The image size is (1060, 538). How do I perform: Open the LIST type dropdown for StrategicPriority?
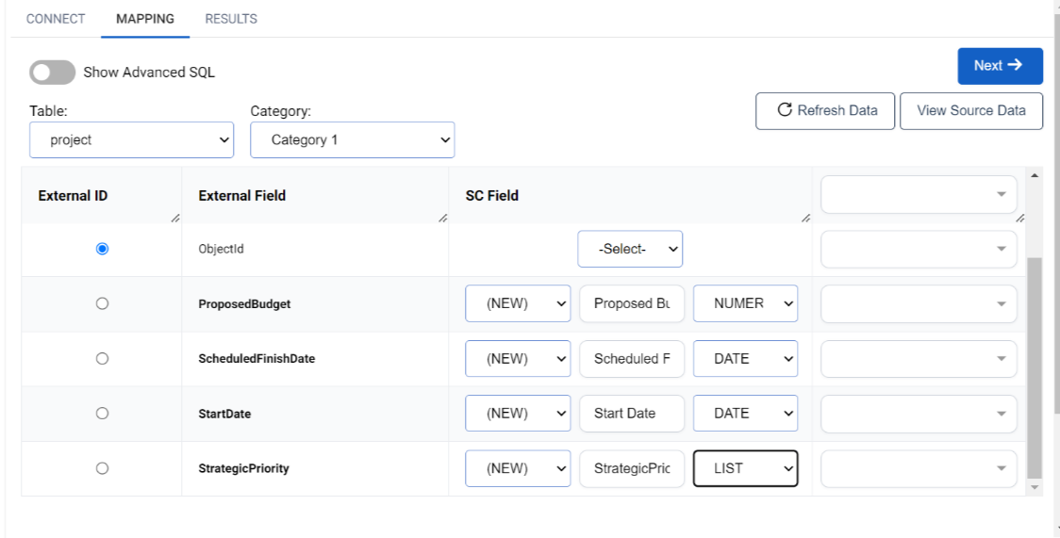point(746,467)
